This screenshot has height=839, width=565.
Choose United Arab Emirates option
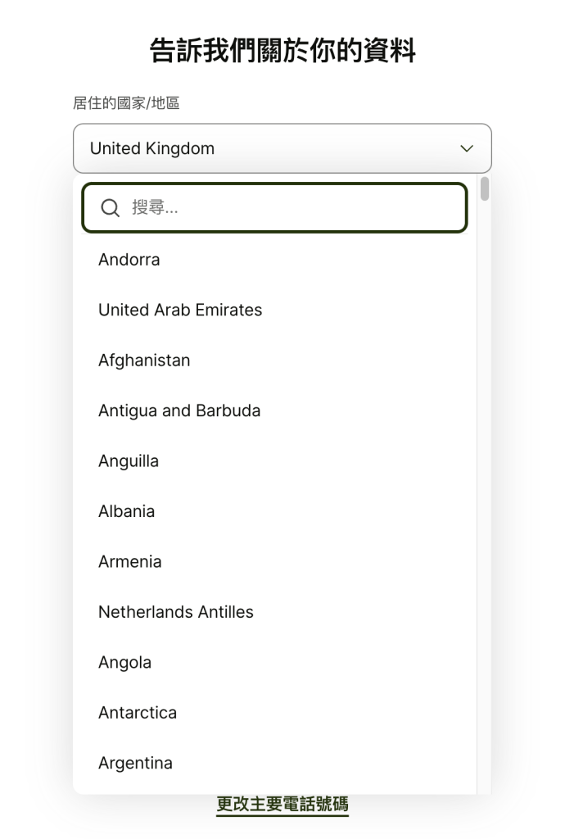click(x=180, y=310)
